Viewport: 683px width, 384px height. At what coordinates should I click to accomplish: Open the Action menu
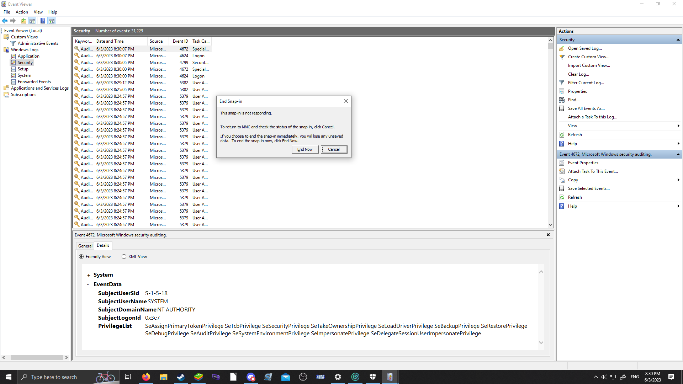[22, 12]
